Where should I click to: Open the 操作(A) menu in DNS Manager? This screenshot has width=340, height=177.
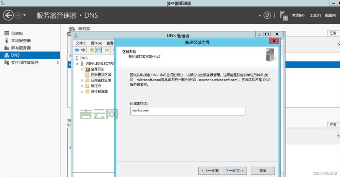[x=96, y=43]
